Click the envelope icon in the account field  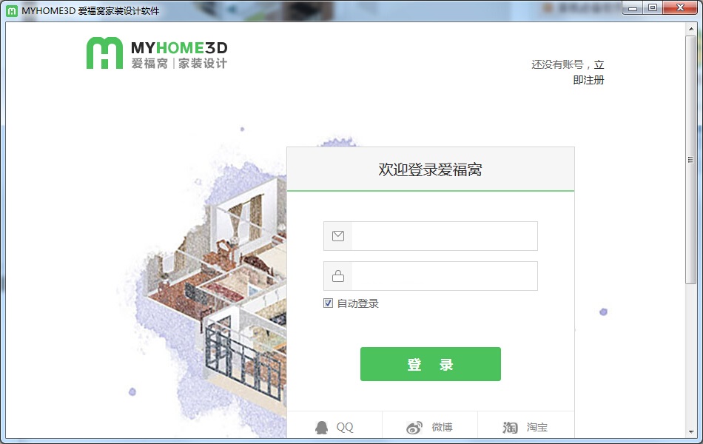pos(338,235)
